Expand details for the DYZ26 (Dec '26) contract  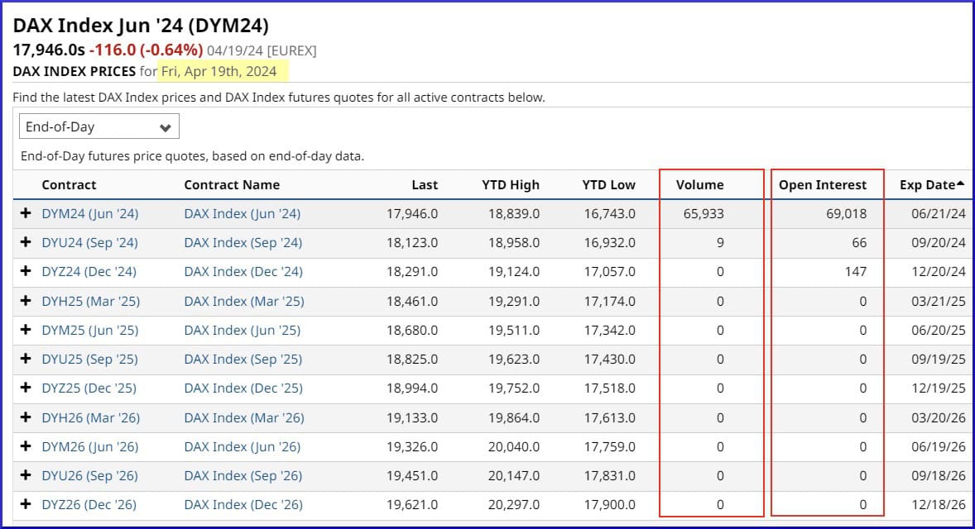click(x=26, y=504)
